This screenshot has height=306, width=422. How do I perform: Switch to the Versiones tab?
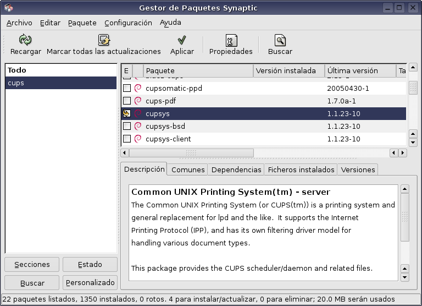click(358, 170)
